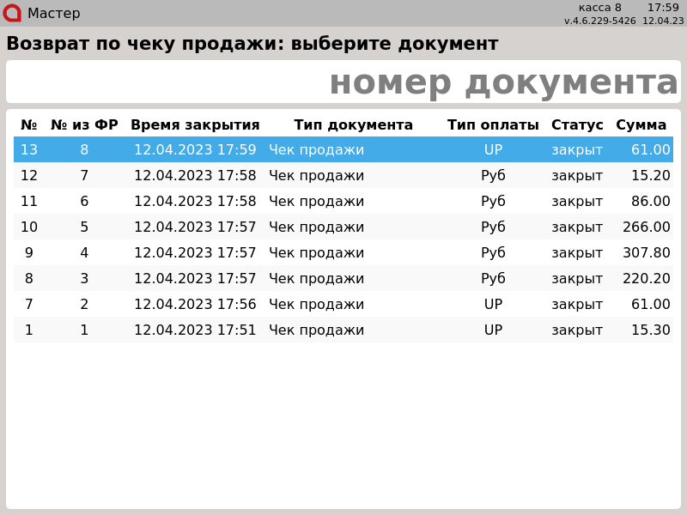Screen dimensions: 687x515
Task: Click the document number input field
Action: click(343, 82)
